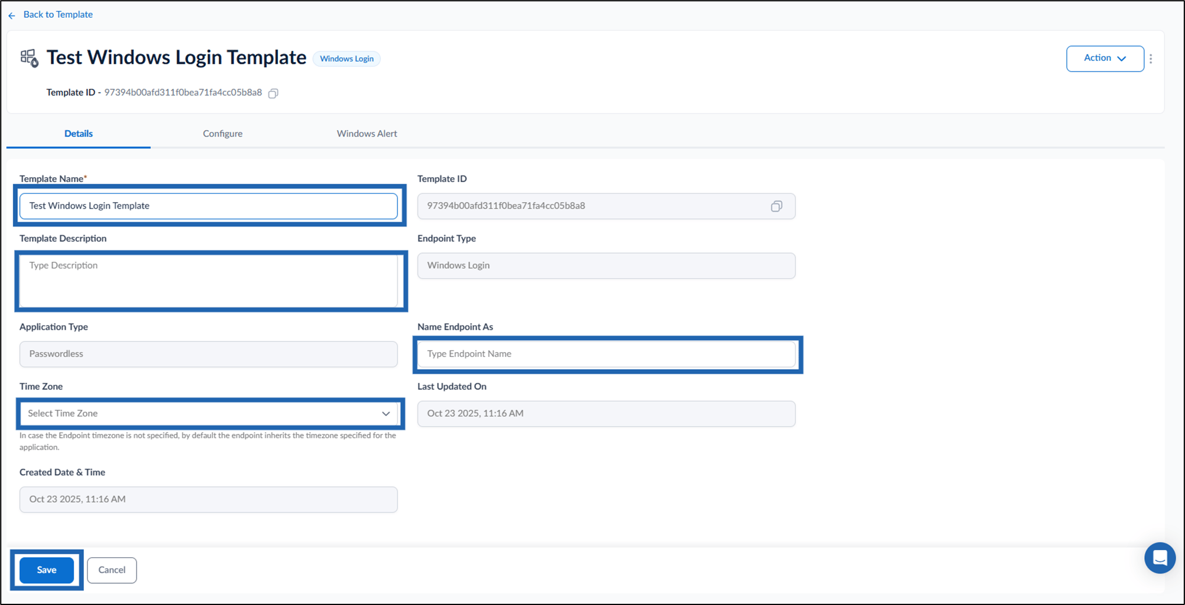Click the Created Date & Time field
This screenshot has width=1185, height=605.
209,499
